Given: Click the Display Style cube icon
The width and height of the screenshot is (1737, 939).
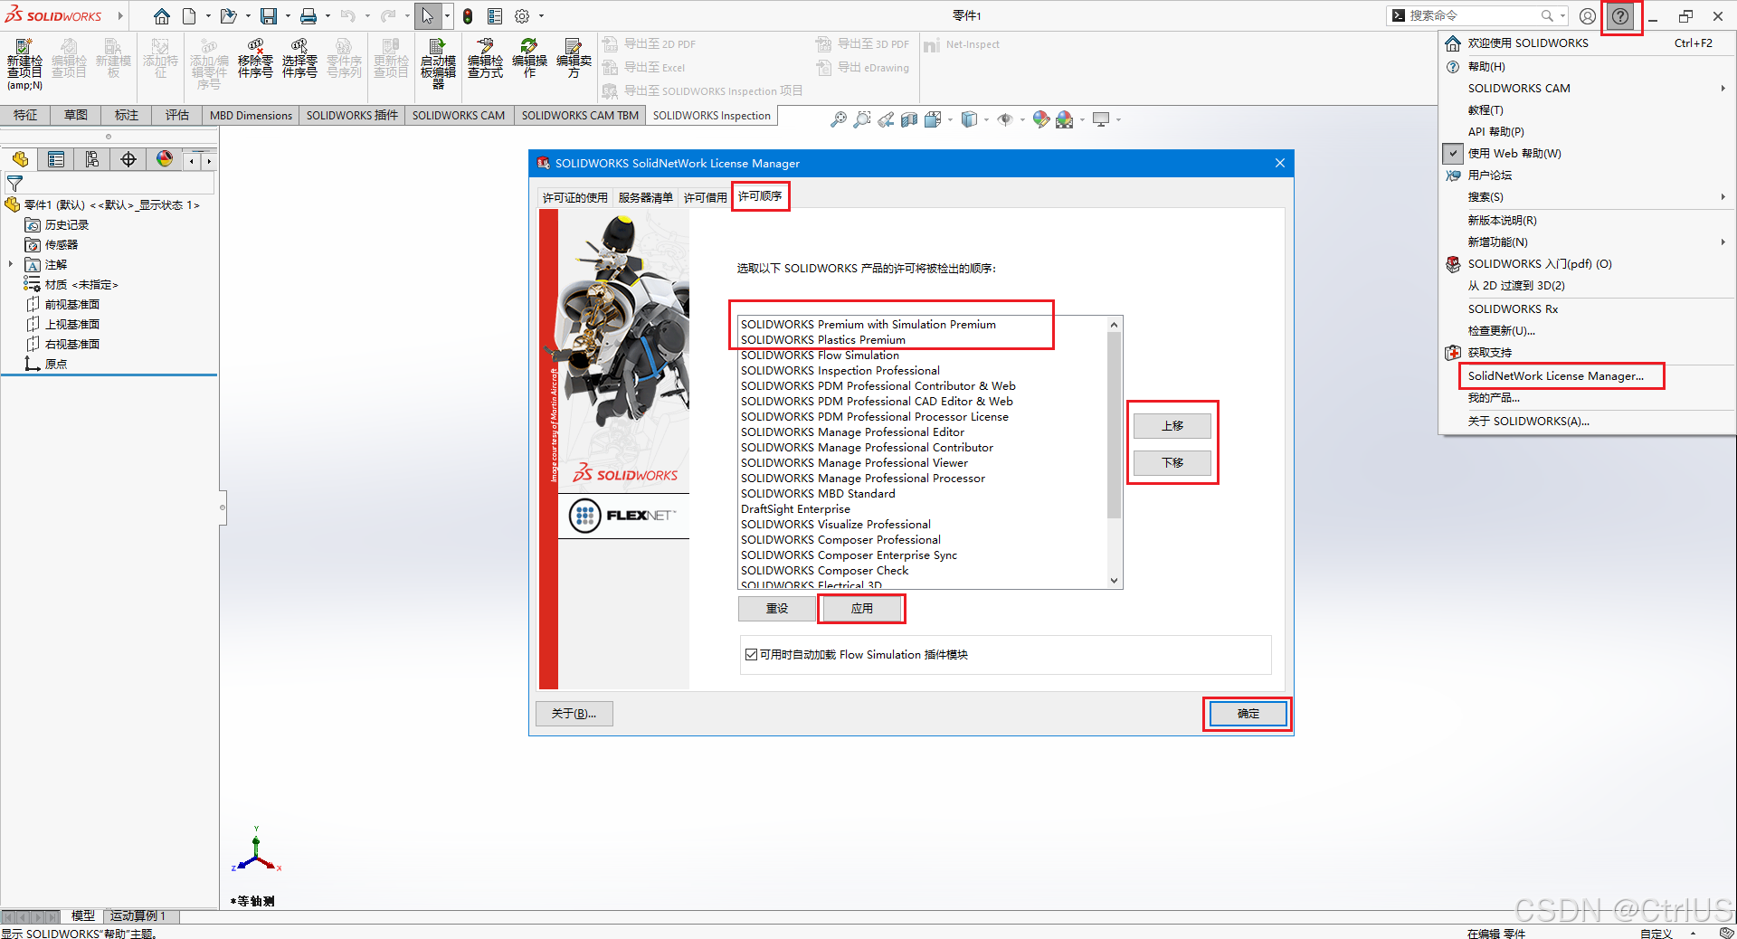Looking at the screenshot, I should [x=969, y=119].
